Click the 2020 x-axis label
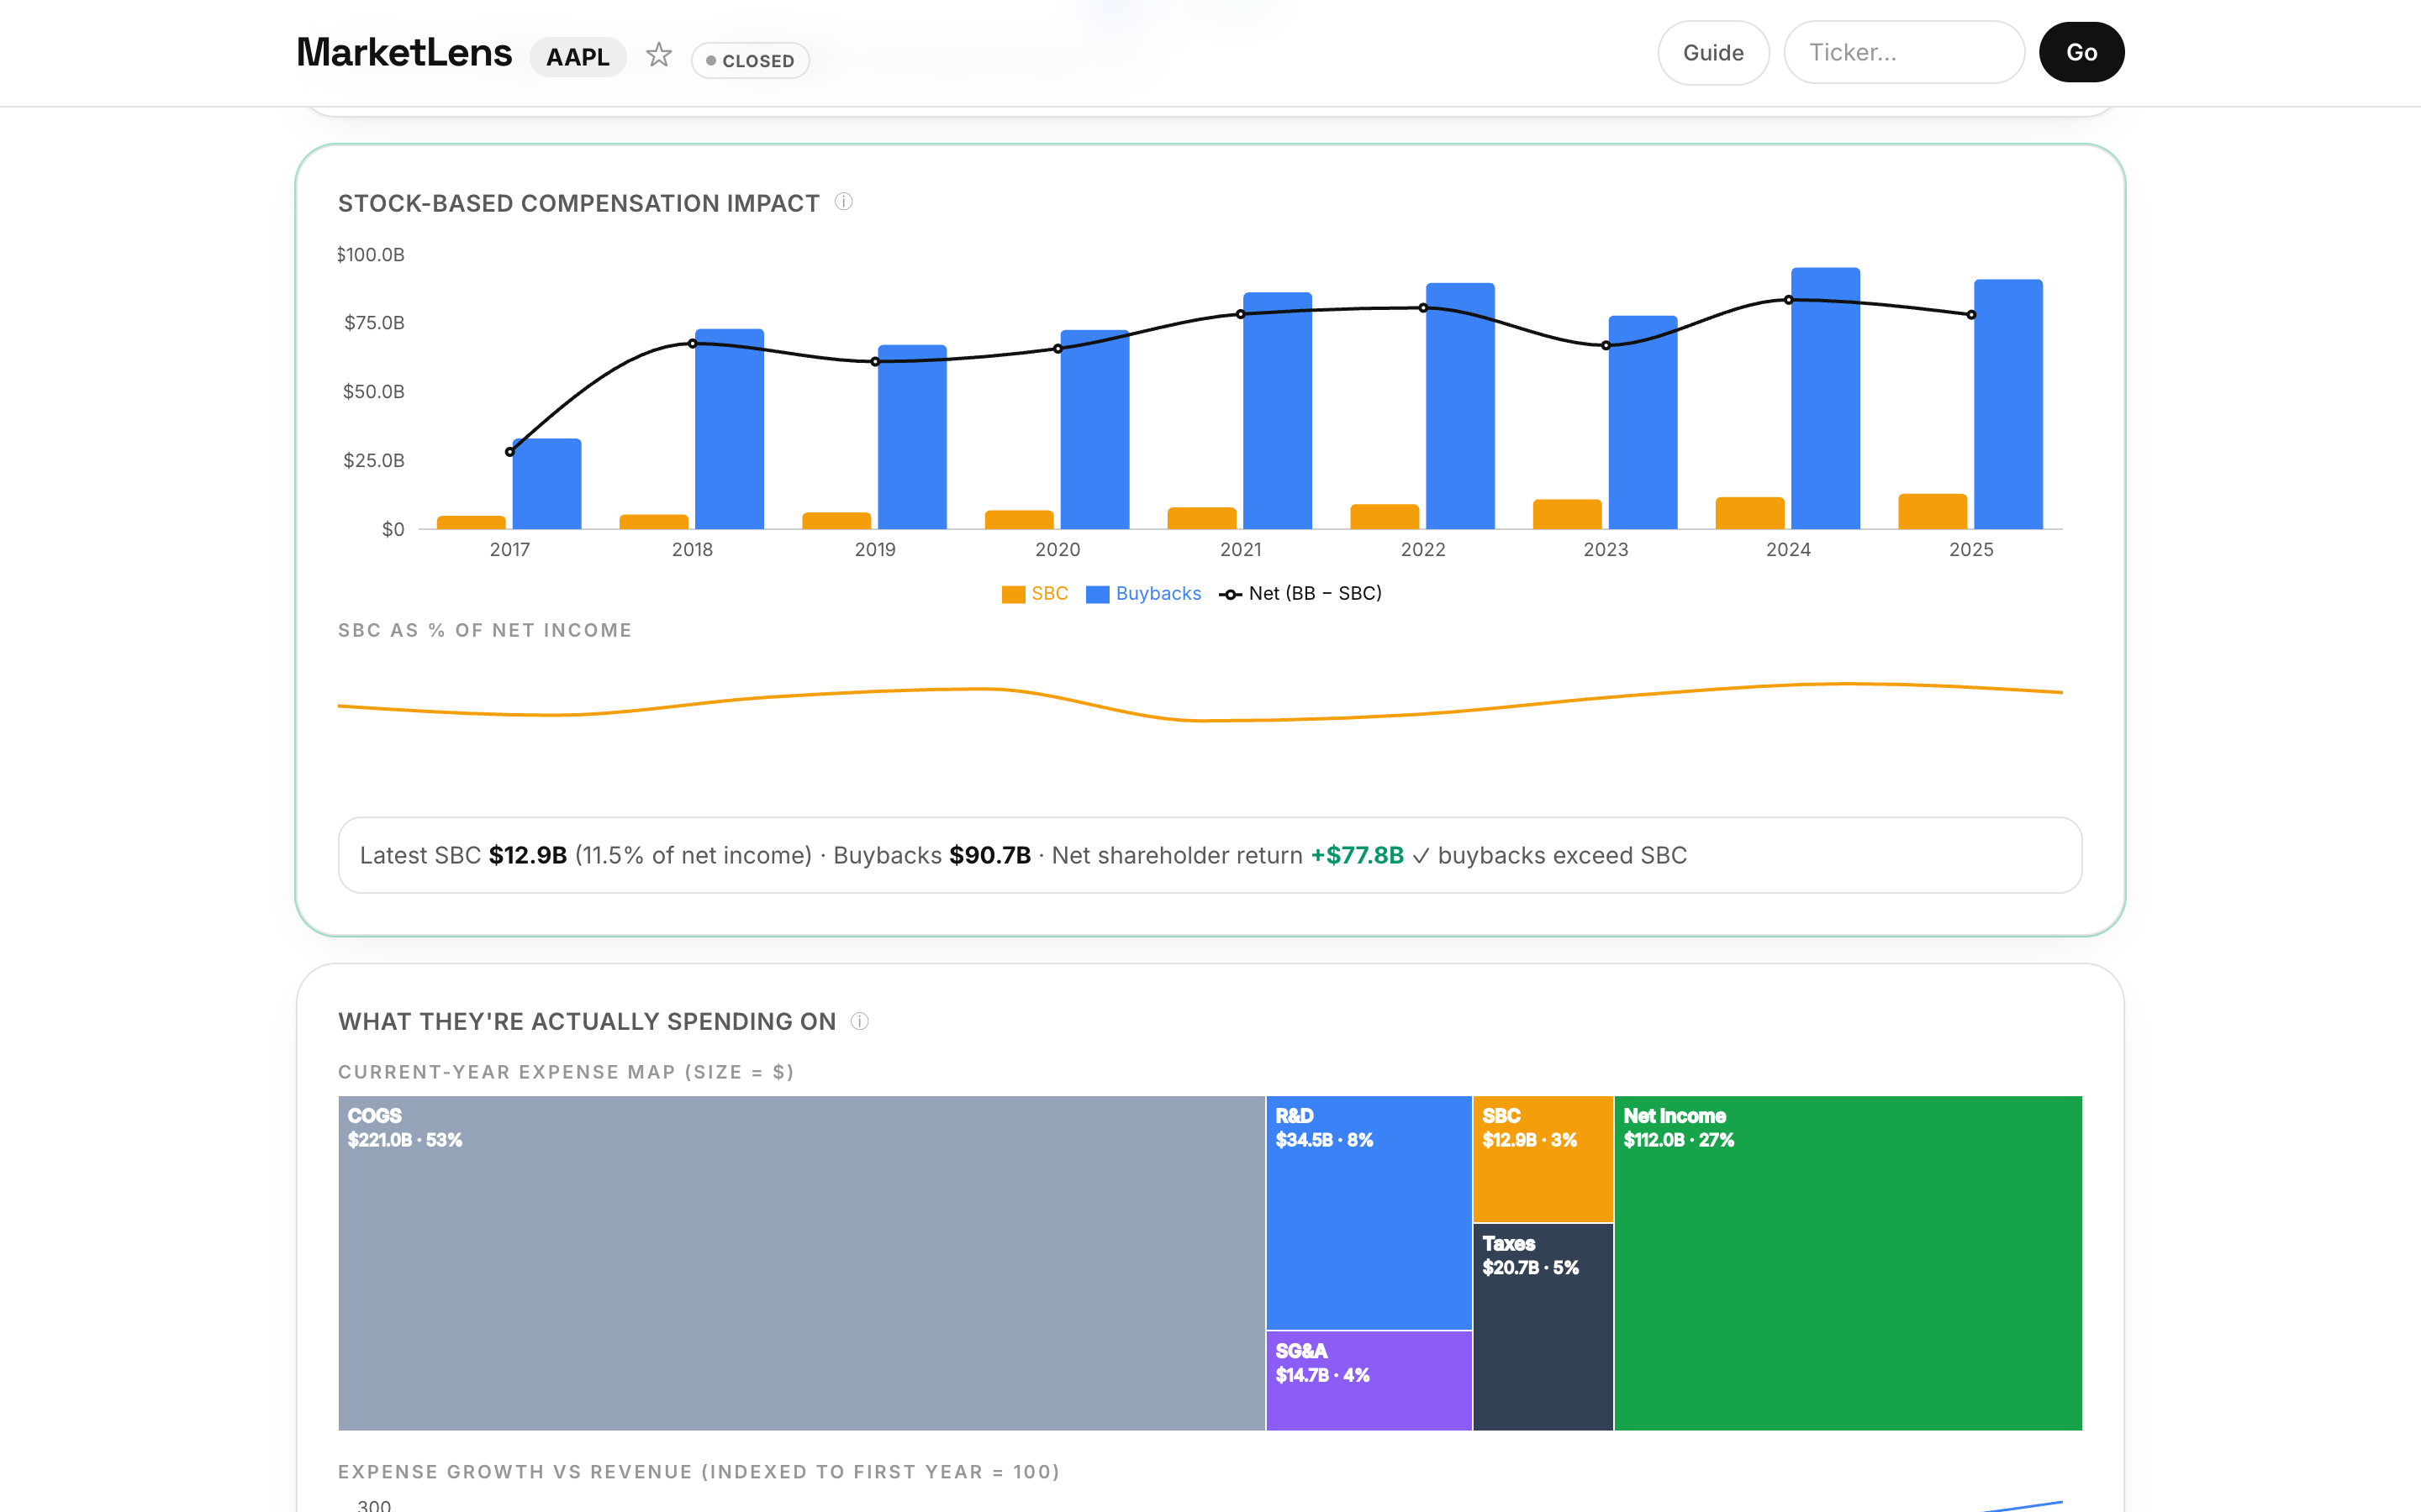Image resolution: width=2421 pixels, height=1512 pixels. [x=1058, y=550]
